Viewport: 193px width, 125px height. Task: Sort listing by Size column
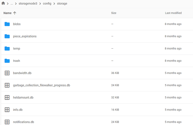(x=114, y=13)
